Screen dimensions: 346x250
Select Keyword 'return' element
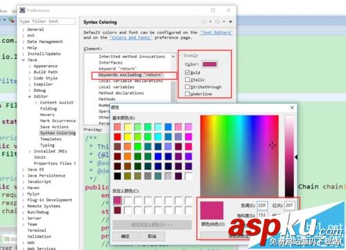tap(118, 68)
